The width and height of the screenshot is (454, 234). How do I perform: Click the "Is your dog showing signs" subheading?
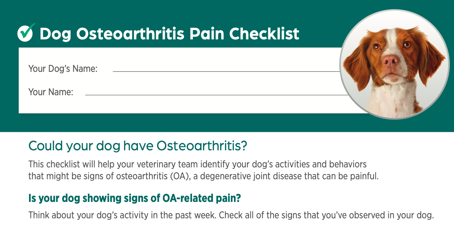click(134, 198)
